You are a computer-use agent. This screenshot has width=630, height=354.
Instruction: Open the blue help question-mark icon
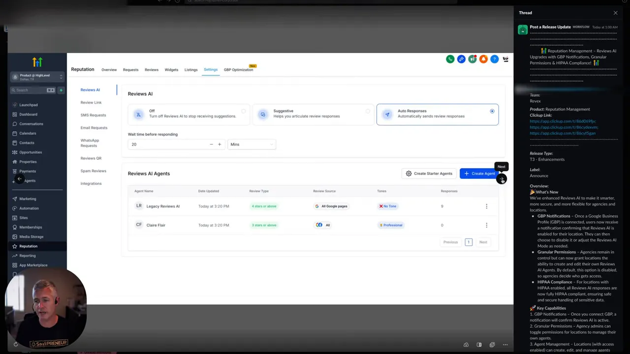[494, 59]
